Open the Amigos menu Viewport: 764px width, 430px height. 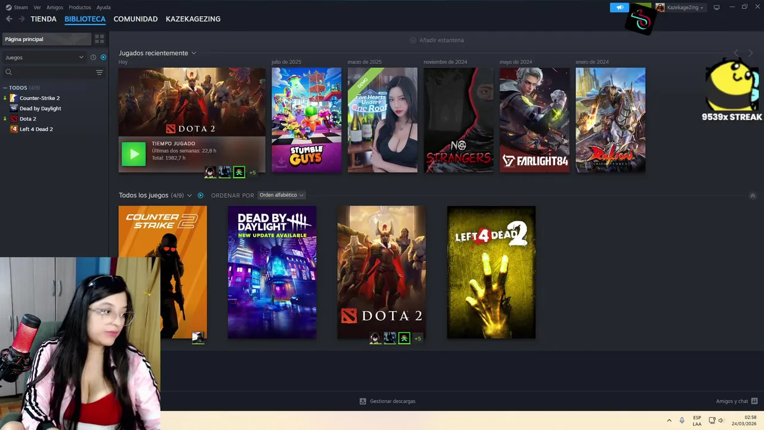(x=55, y=7)
